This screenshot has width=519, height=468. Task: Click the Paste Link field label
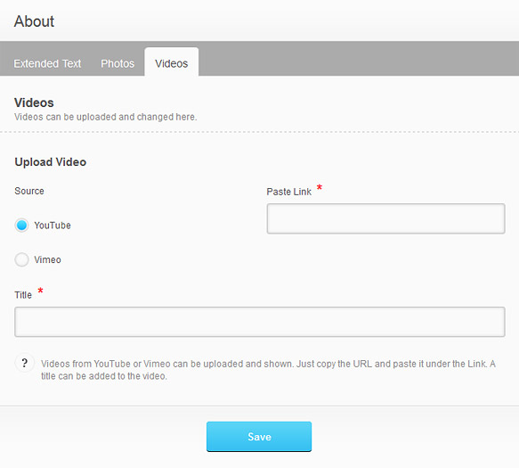pyautogui.click(x=289, y=192)
